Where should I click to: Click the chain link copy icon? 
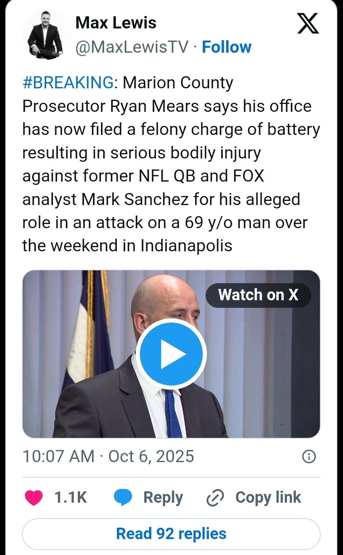215,498
